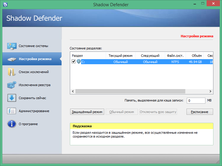Click the Shadow Defender title bar app icon
The height and width of the screenshot is (166, 222).
[x=5, y=5]
